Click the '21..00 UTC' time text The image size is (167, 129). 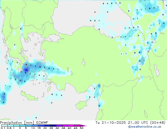point(138,123)
